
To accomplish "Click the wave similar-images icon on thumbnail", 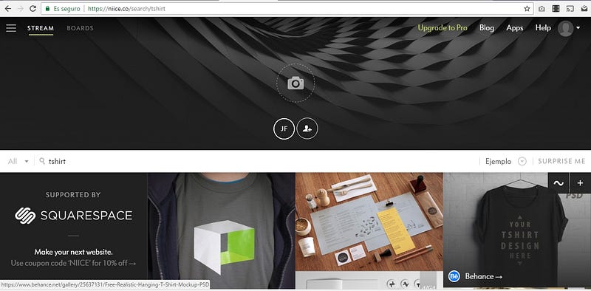I will pyautogui.click(x=558, y=183).
